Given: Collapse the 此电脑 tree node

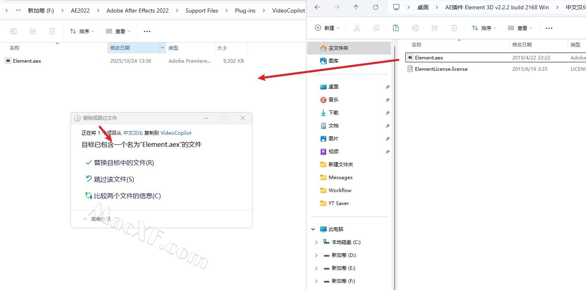Looking at the screenshot, I should click(x=313, y=229).
